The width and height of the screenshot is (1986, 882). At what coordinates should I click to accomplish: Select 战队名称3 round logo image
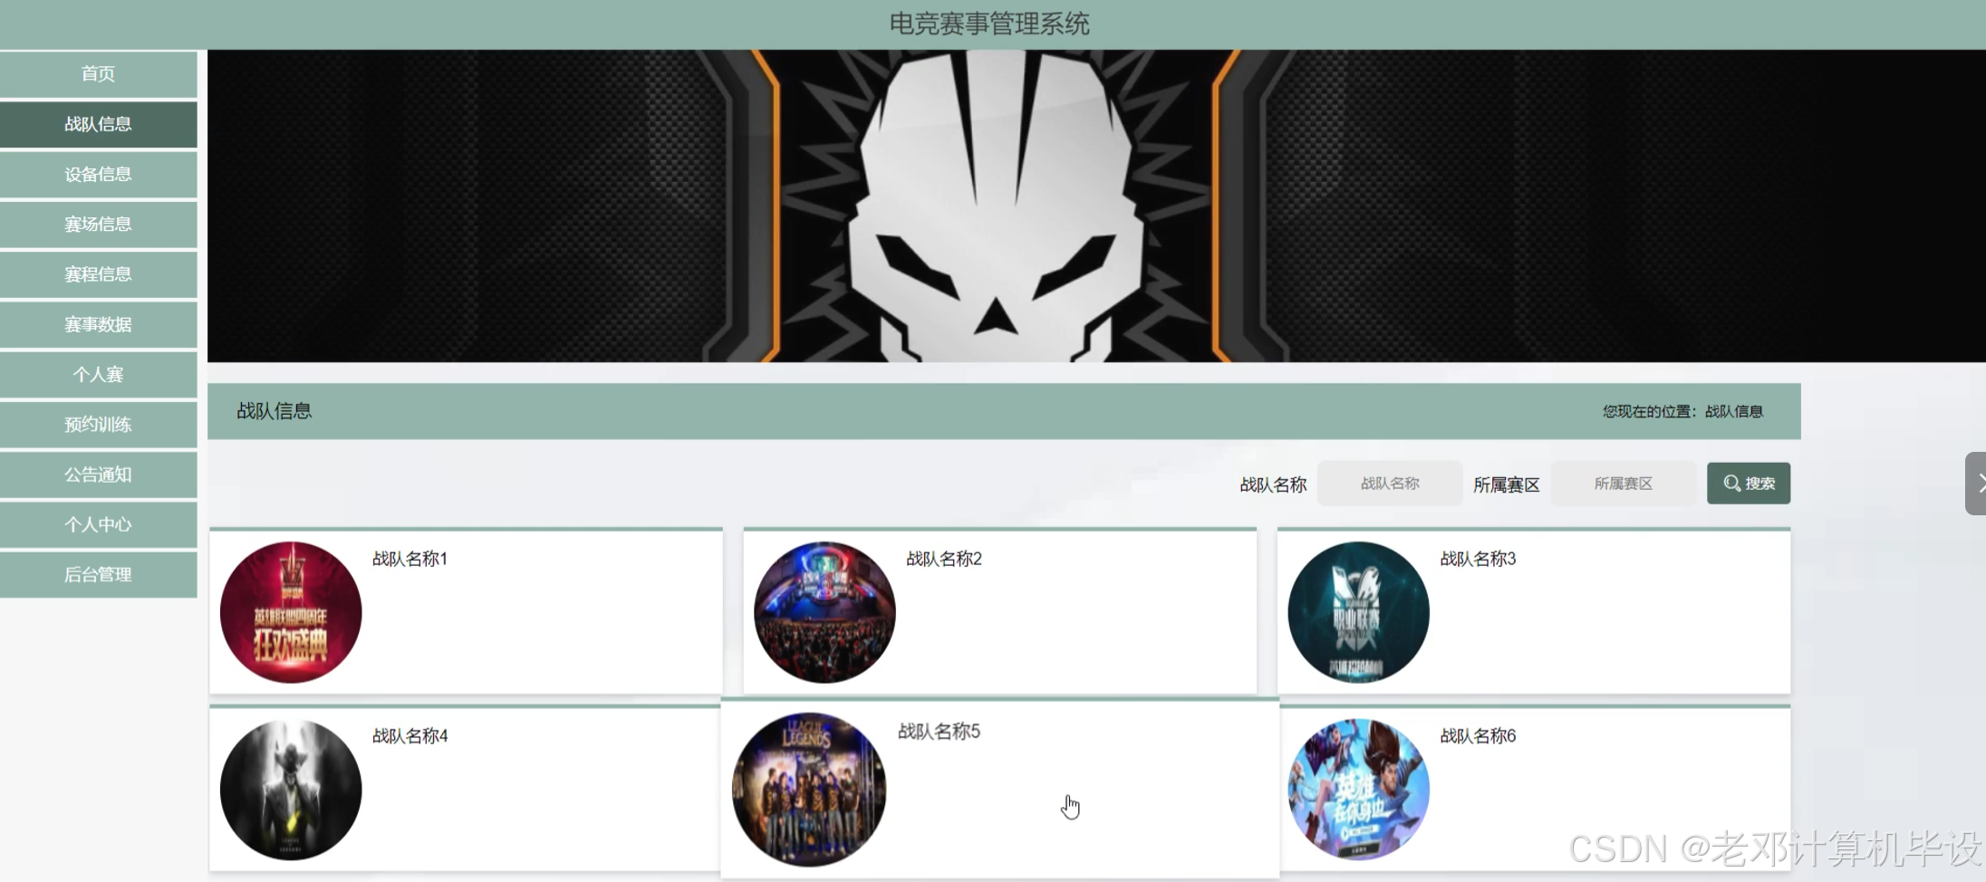1359,612
